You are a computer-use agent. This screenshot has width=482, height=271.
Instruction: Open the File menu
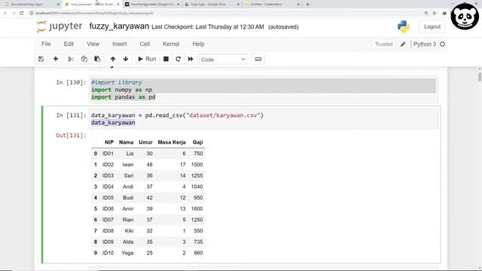pyautogui.click(x=46, y=44)
